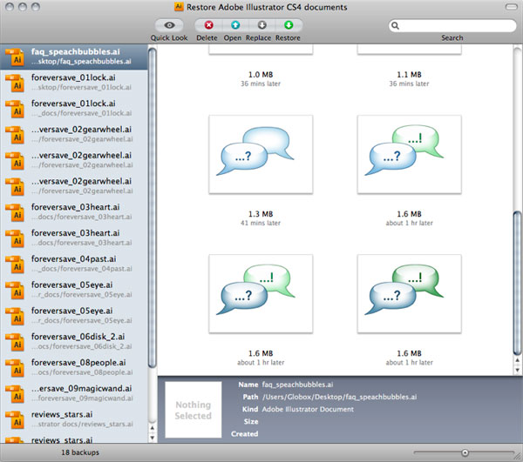This screenshot has height=462, width=523.
Task: Select faq_speachbubbles.ai in the sidebar list
Action: [74, 57]
